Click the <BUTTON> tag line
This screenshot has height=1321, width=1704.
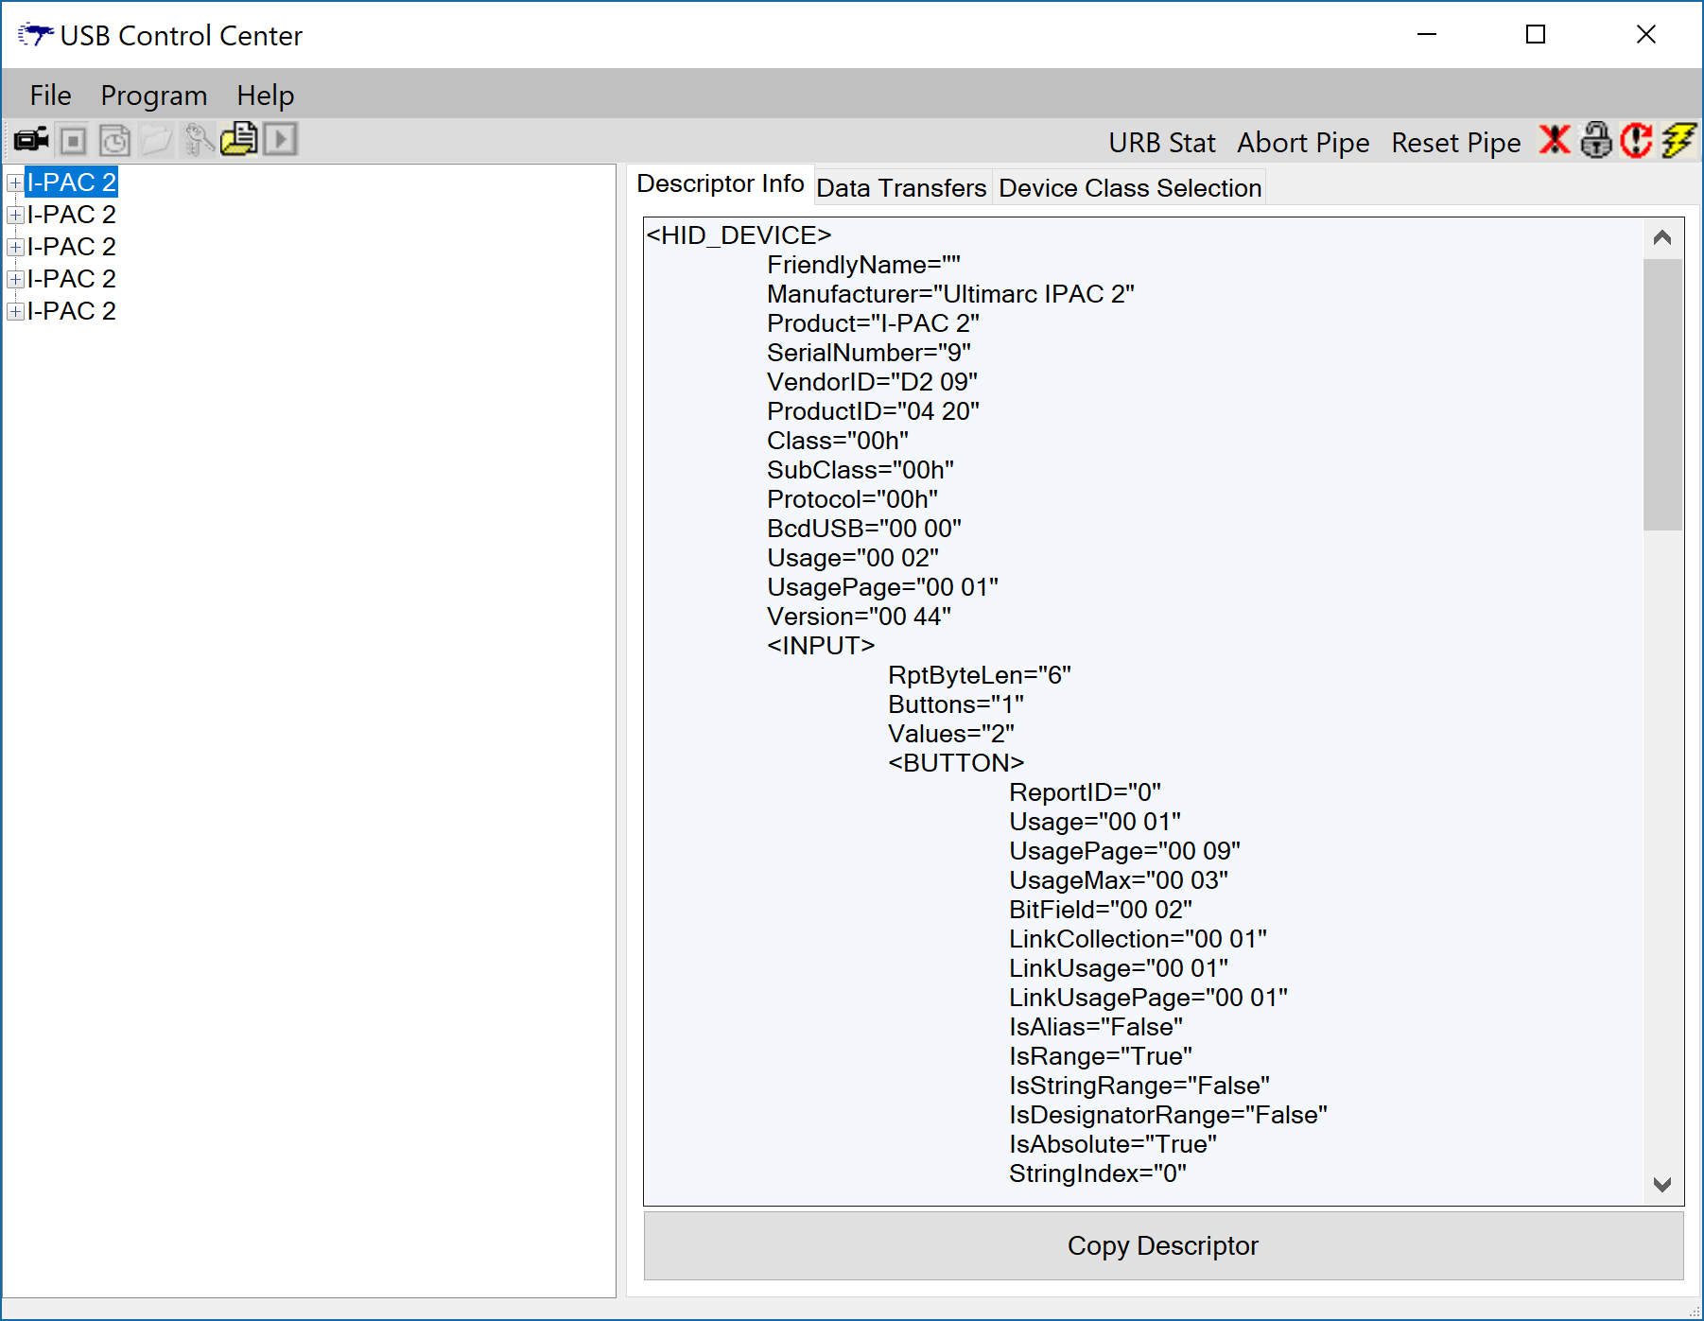tap(956, 763)
